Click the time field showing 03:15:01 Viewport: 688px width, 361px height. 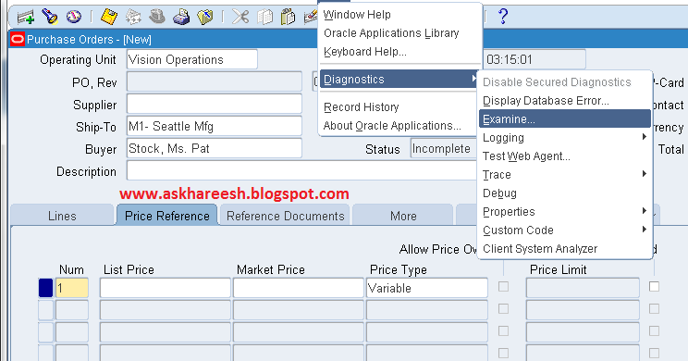[534, 59]
